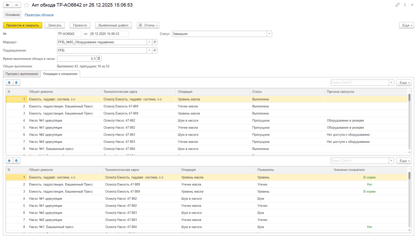Open calculator for the обход time field
Image resolution: width=417 pixels, height=238 pixels.
coord(99,59)
